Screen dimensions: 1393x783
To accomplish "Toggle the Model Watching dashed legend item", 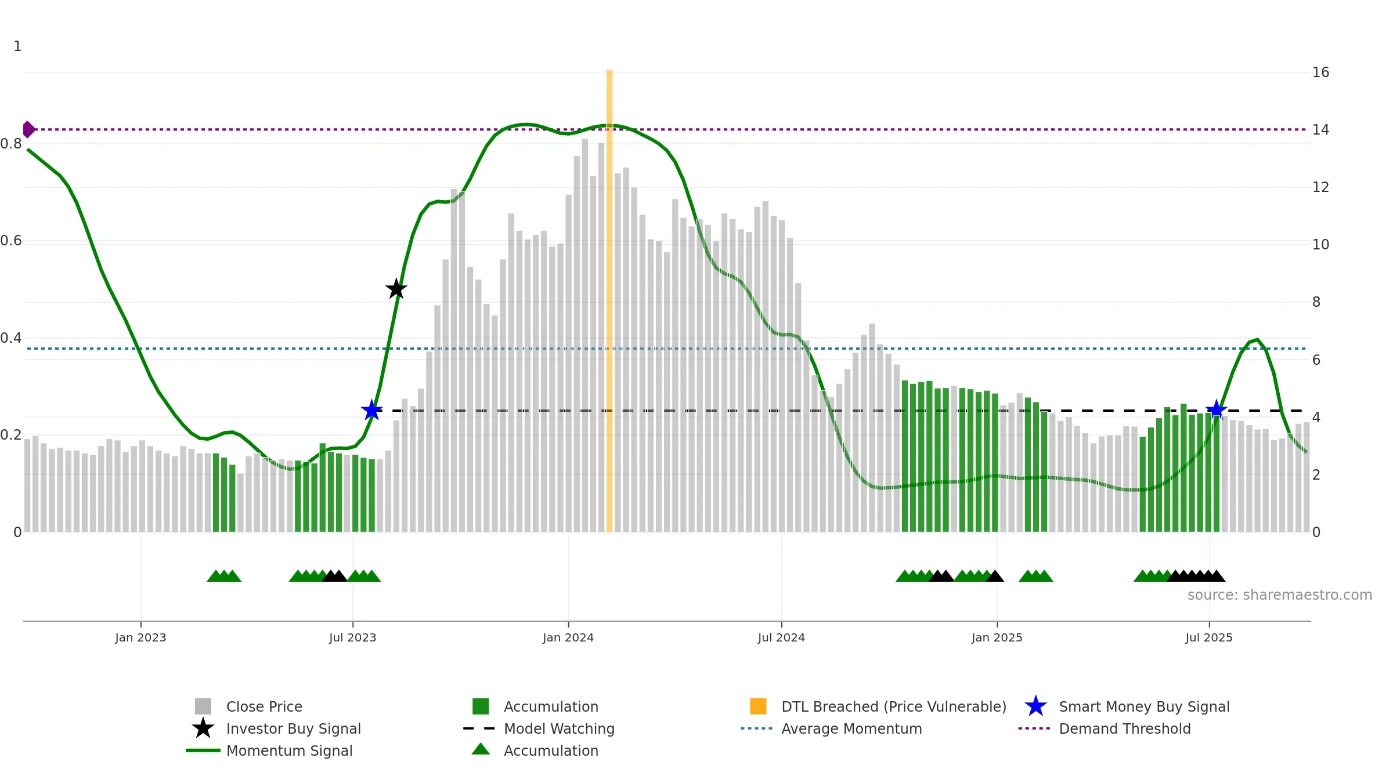I will (x=539, y=728).
